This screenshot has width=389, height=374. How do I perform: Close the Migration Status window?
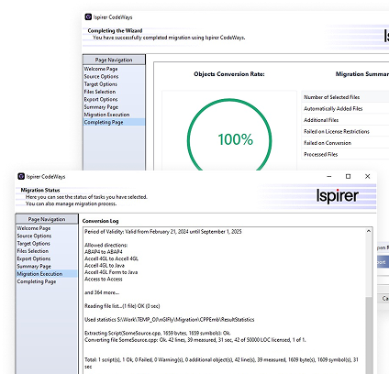point(368,176)
